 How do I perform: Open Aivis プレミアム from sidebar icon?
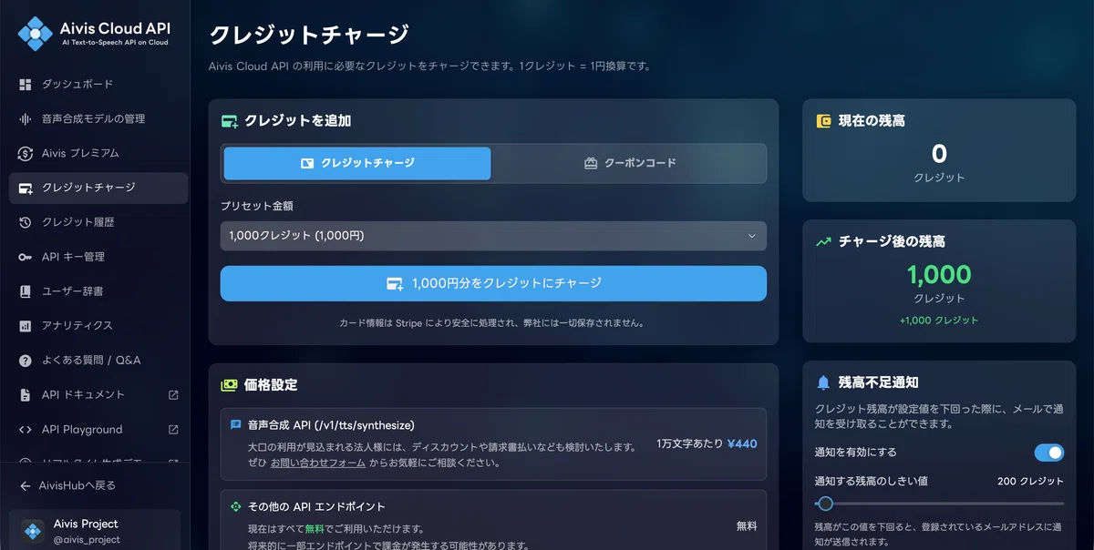25,153
